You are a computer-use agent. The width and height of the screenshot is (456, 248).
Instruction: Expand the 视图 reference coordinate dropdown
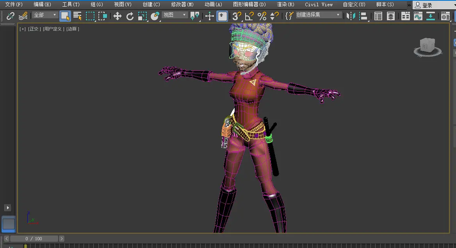175,15
